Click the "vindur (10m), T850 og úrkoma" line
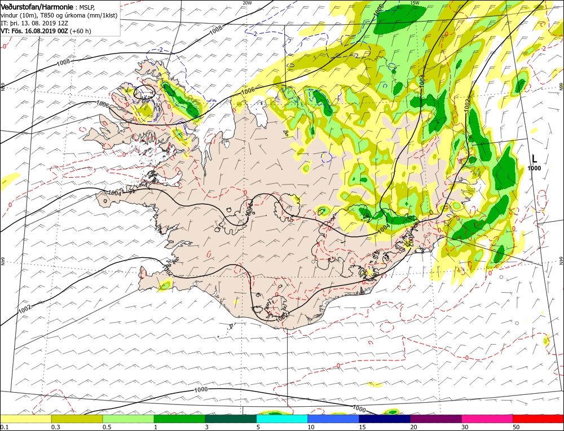 (x=59, y=15)
